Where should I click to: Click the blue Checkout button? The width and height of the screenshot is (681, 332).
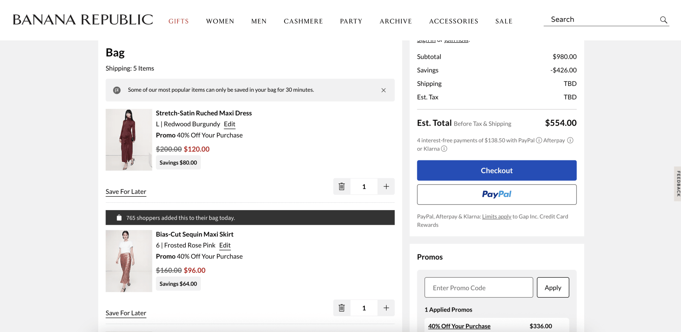click(x=497, y=171)
